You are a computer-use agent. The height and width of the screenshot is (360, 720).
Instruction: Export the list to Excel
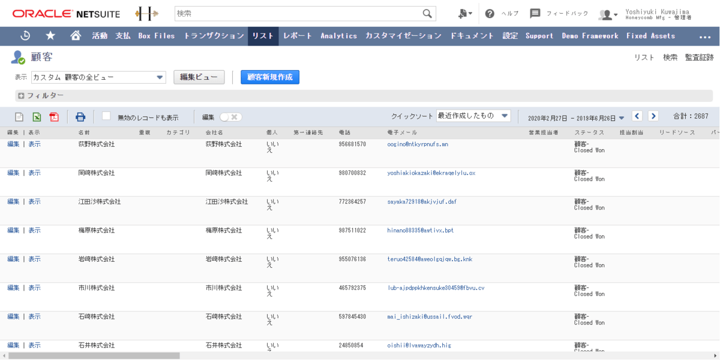click(x=37, y=117)
